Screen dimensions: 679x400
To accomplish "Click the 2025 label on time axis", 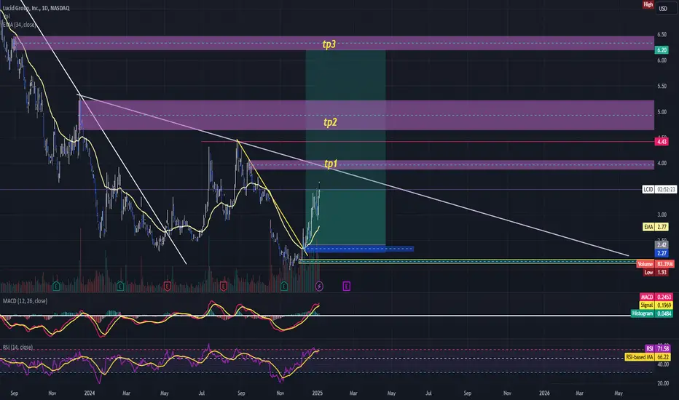I will pyautogui.click(x=318, y=393).
